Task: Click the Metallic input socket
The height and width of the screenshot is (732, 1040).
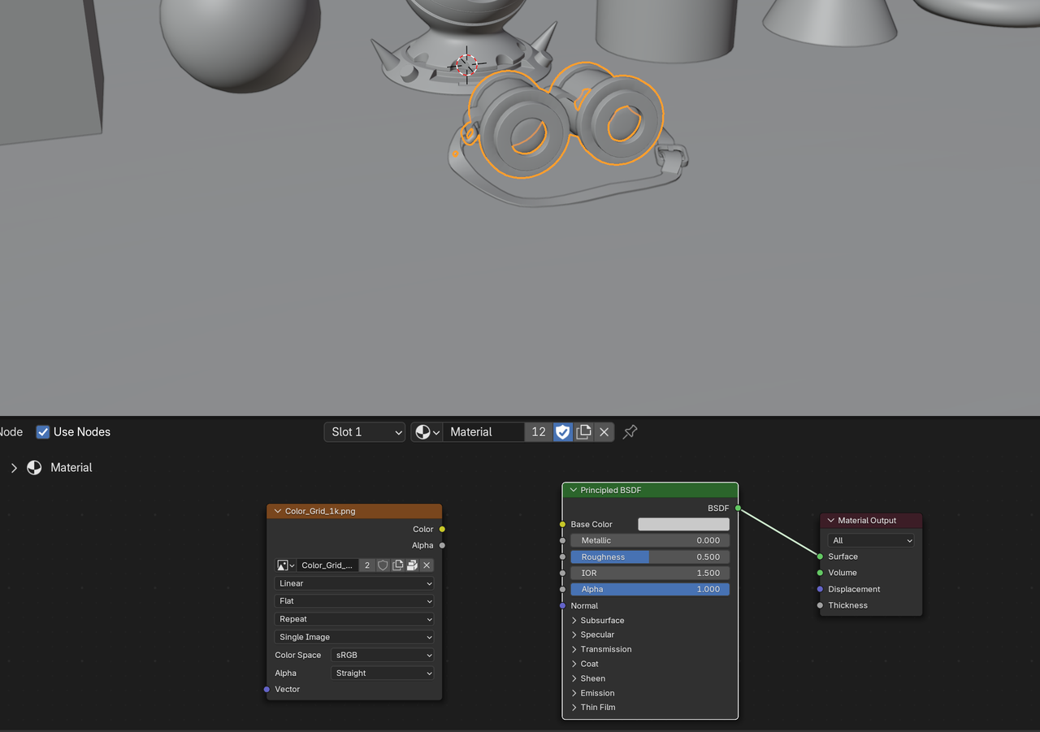Action: [x=562, y=540]
